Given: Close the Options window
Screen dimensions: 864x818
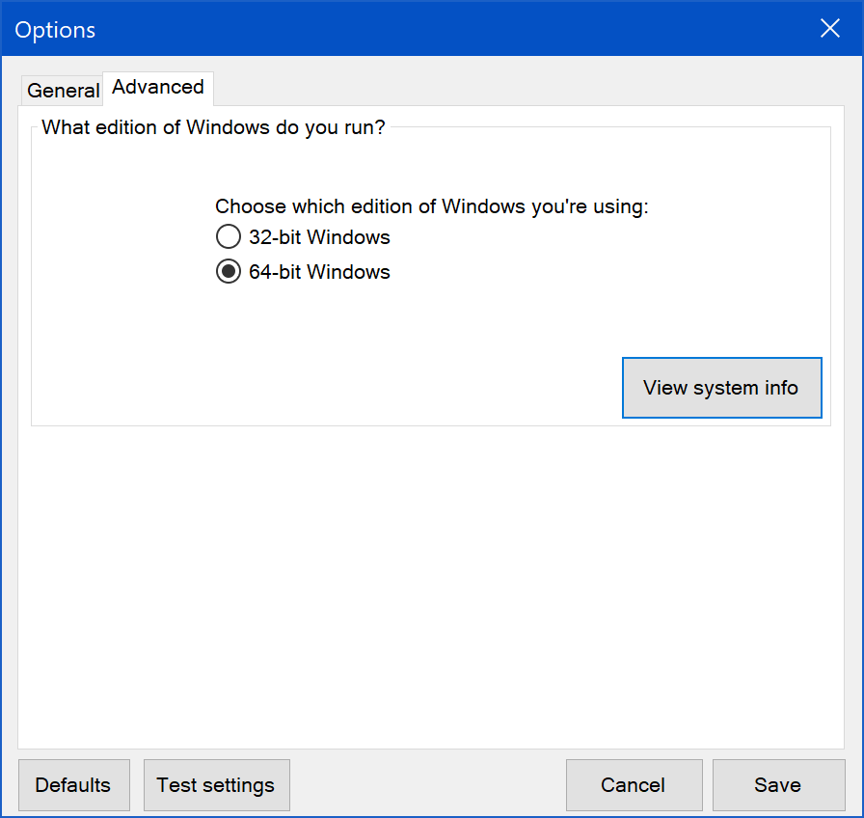Looking at the screenshot, I should 830,28.
